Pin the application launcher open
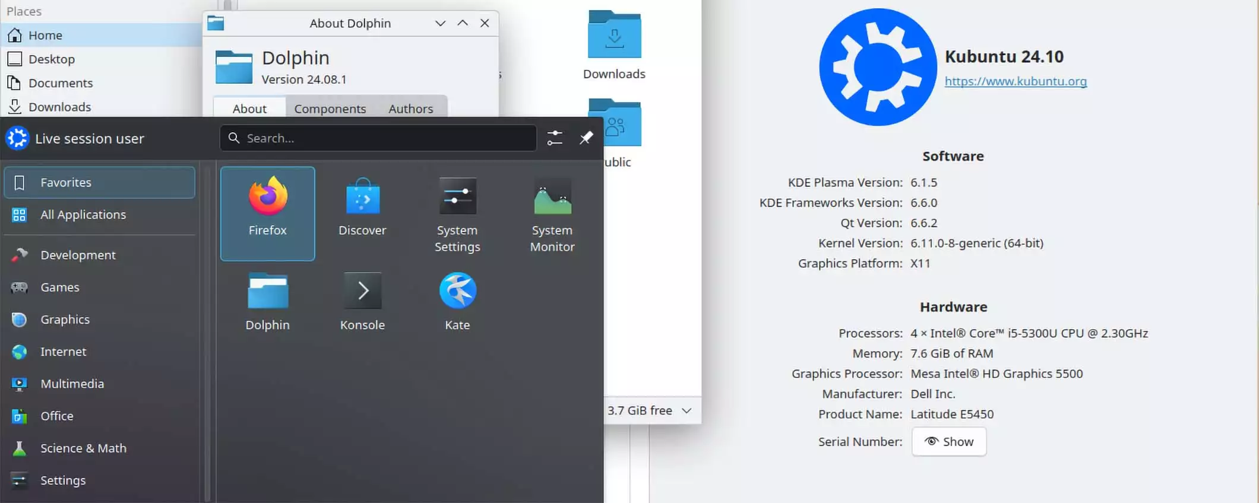 point(586,138)
